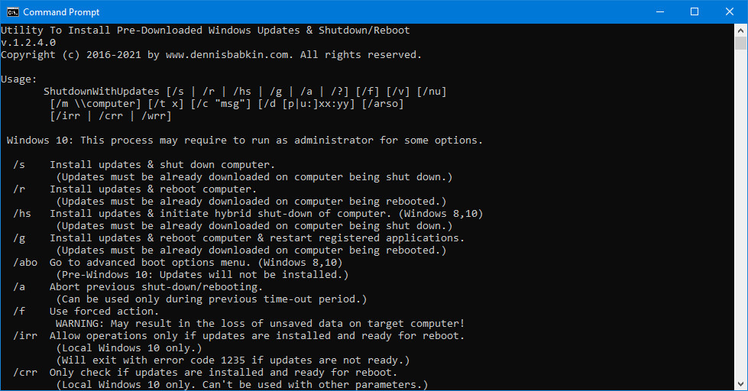The width and height of the screenshot is (748, 391).
Task: Click the /g switch in the options list
Action: 19,238
